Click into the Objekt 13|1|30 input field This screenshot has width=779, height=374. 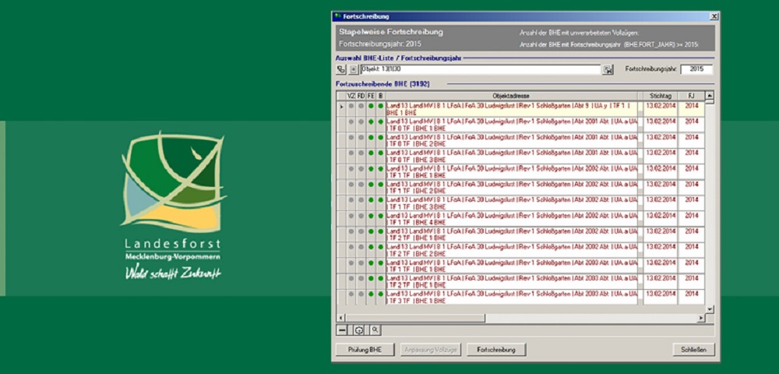click(481, 69)
